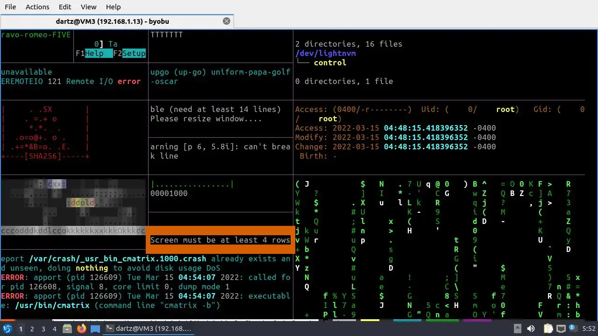
Task: Click 'ble (need at least 14 lines)' text
Action: pos(216,109)
